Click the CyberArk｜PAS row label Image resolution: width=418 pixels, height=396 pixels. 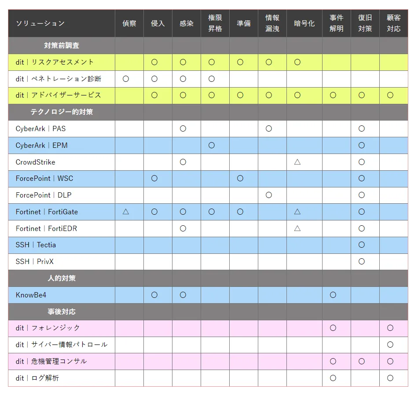40,128
